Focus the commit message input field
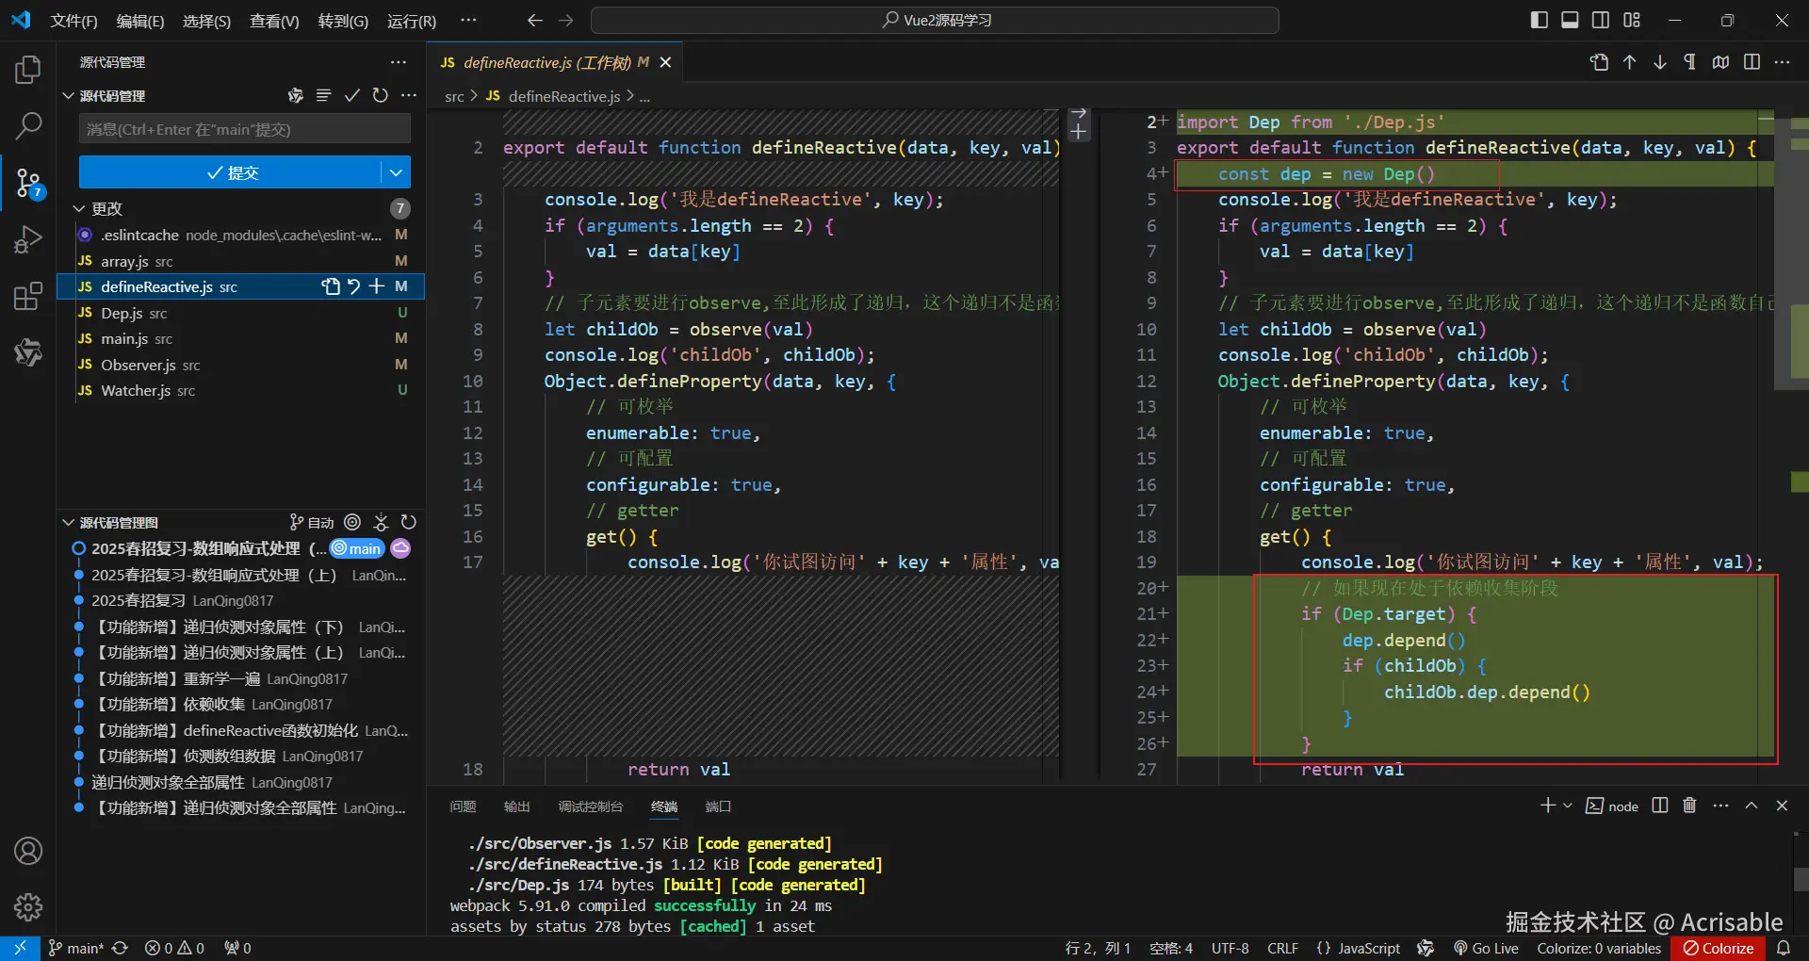The image size is (1809, 961). [244, 129]
